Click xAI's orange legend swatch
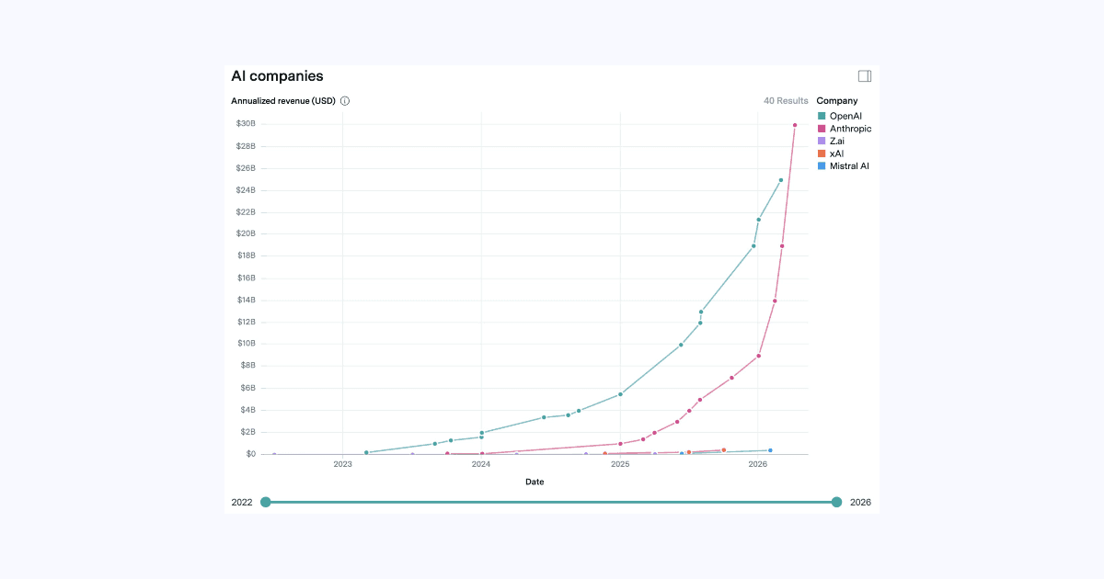Viewport: 1104px width, 579px height. pyautogui.click(x=822, y=153)
